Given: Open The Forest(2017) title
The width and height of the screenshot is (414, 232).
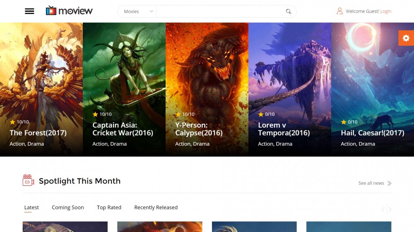Looking at the screenshot, I should pos(38,133).
